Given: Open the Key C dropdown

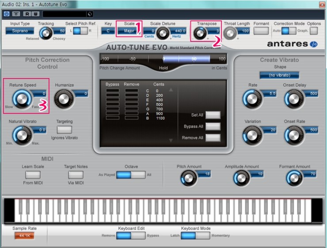Looking at the screenshot, I should coord(108,31).
